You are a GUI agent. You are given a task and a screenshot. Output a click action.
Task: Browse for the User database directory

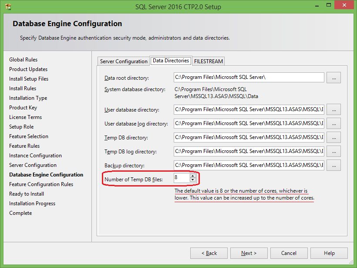(334, 110)
